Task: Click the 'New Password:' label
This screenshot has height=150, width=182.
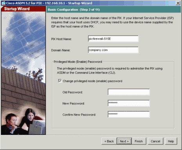Action: click(74, 104)
